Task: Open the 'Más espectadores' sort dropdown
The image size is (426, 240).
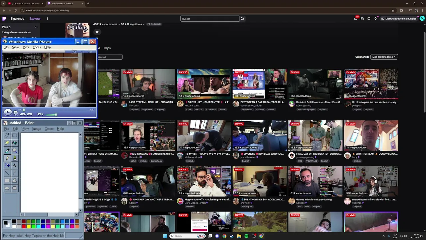Action: pos(384,57)
